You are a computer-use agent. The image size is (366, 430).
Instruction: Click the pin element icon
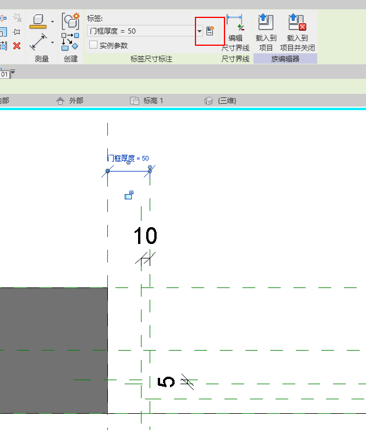pyautogui.click(x=17, y=32)
